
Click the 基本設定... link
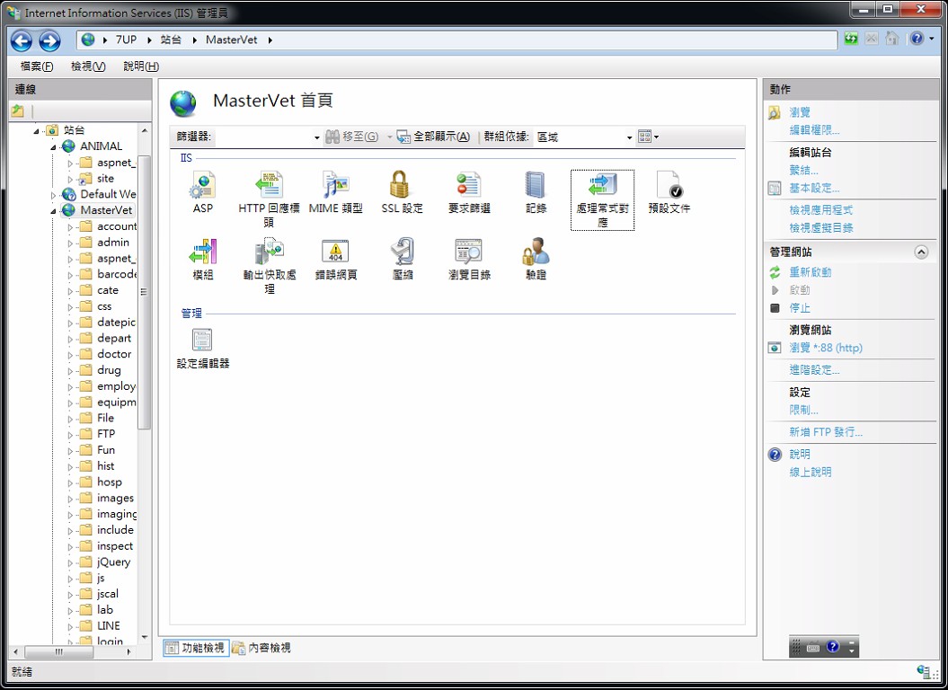(814, 188)
